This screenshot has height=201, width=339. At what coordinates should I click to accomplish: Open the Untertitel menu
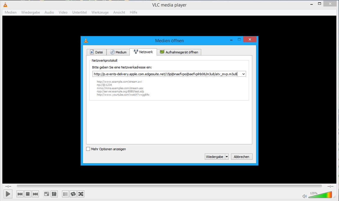[80, 12]
